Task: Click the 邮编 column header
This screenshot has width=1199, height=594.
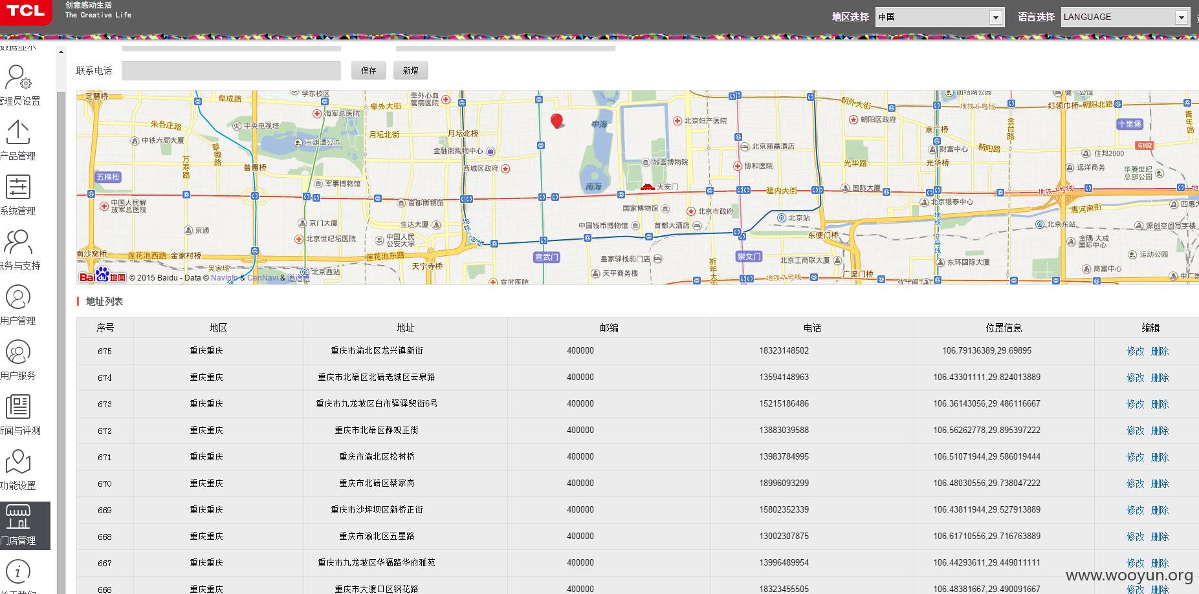Action: click(609, 328)
